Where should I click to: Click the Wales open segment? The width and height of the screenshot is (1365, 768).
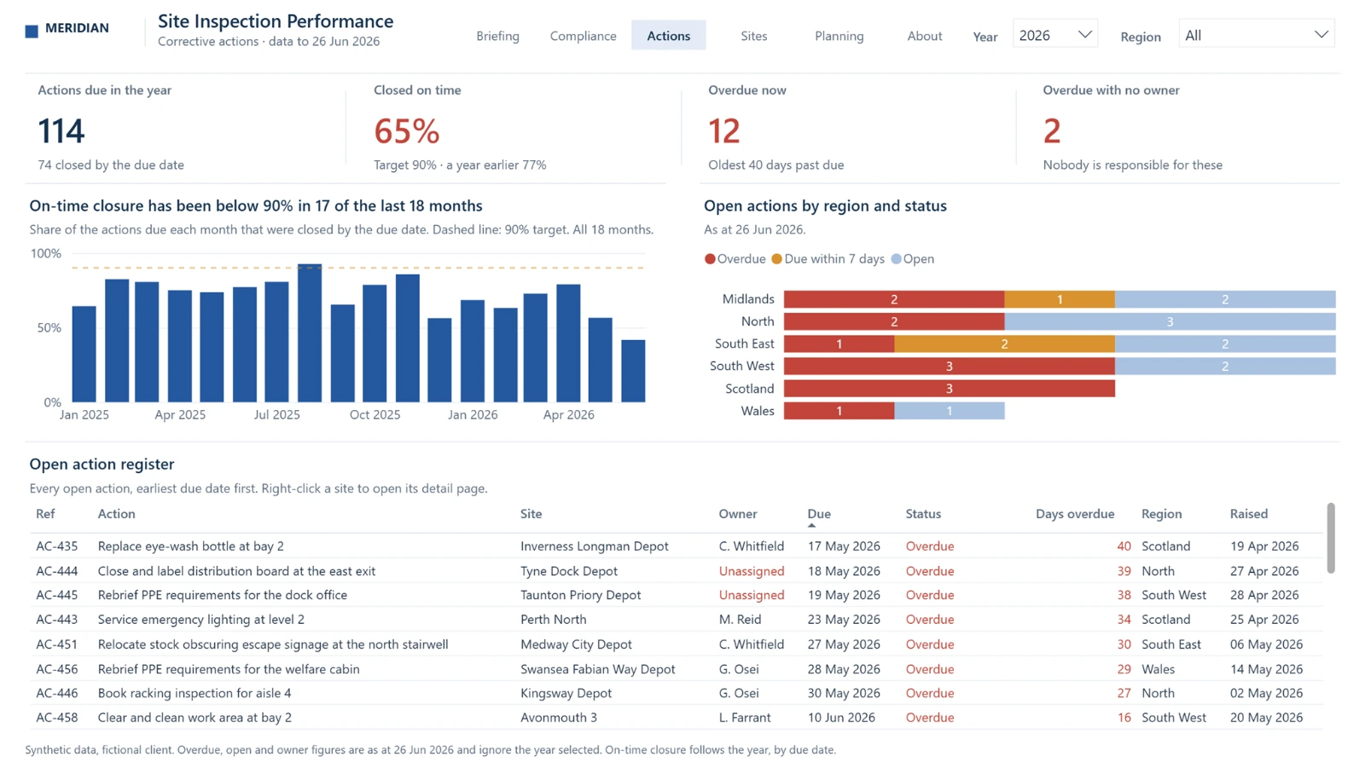950,411
